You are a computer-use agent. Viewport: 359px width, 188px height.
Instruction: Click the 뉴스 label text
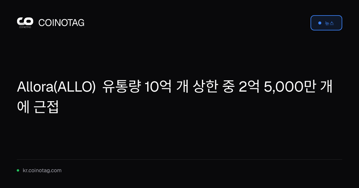click(329, 23)
